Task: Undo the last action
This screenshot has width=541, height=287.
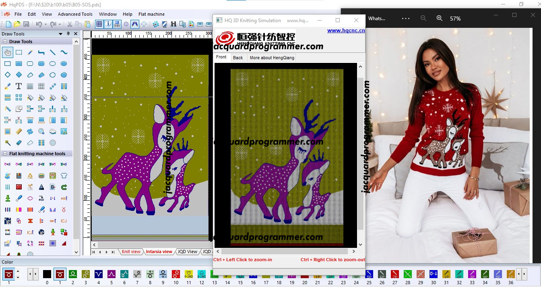Action: 39,24
